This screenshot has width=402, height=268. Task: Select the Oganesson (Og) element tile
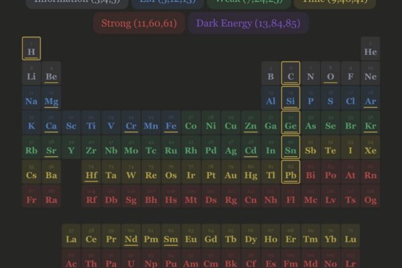pyautogui.click(x=371, y=198)
